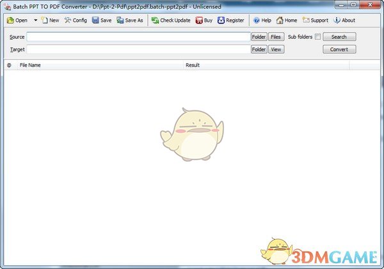
Task: Open Config tools icon
Action: (x=68, y=20)
